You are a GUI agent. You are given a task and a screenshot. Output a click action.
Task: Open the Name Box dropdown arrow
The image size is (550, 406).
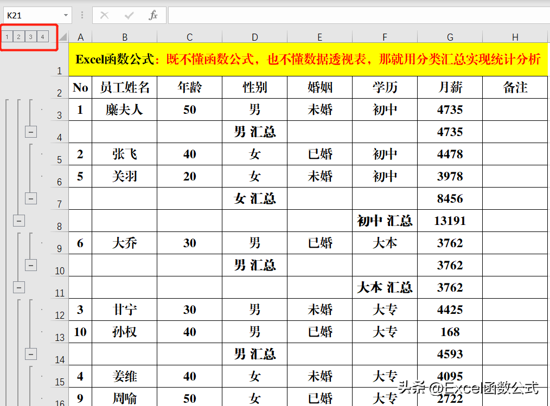[x=66, y=15]
